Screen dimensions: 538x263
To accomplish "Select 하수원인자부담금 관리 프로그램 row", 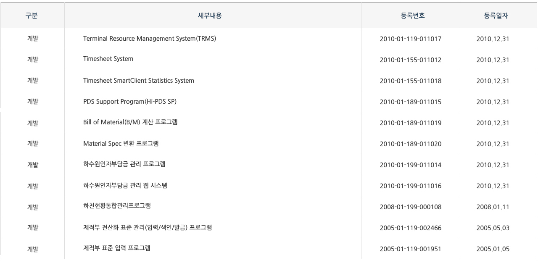I will click(124, 164).
